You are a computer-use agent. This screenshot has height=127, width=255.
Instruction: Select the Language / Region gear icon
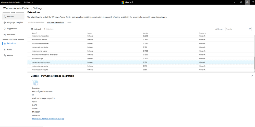click(5, 22)
